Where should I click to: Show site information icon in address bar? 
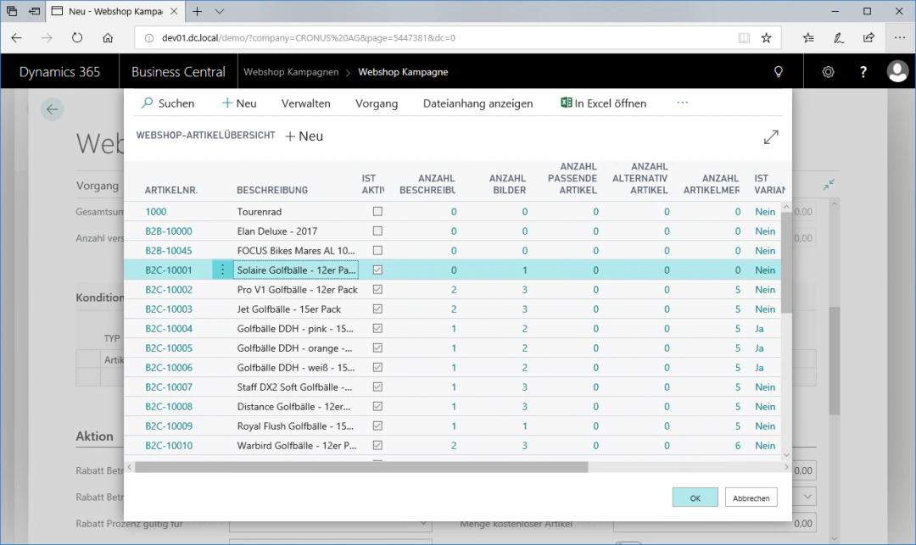coord(149,38)
